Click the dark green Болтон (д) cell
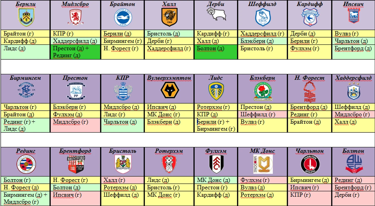Image resolution: width=375 pixels, height=206 pixels. (x=216, y=52)
